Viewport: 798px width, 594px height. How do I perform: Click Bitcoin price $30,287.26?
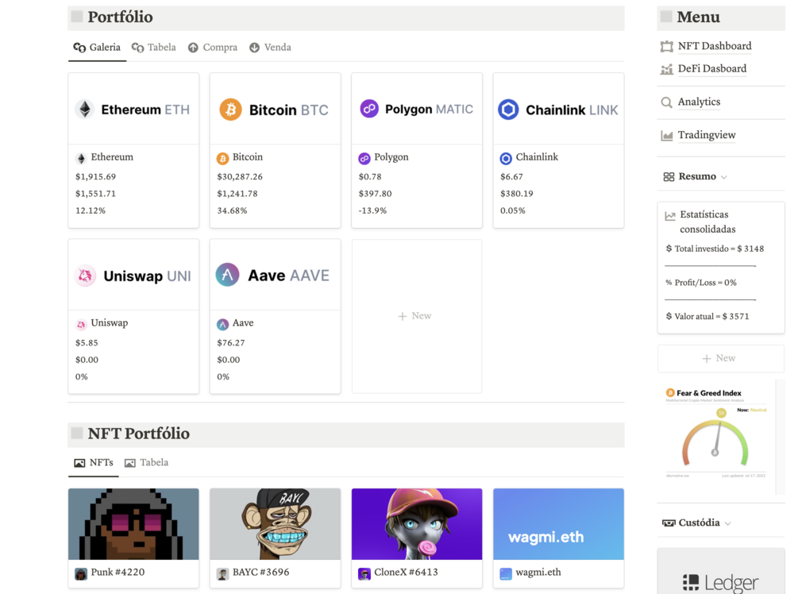tap(240, 177)
